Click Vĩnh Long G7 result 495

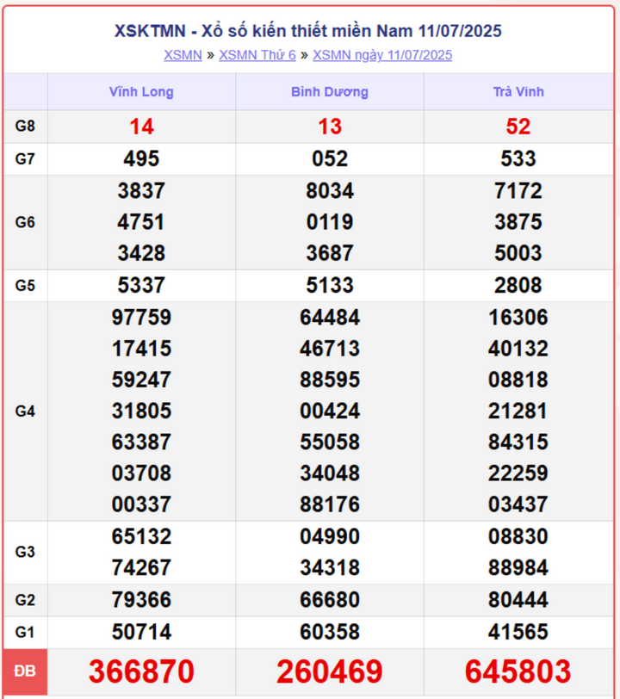point(141,158)
